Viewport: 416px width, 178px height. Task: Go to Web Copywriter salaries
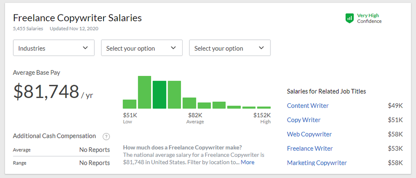[310, 134]
